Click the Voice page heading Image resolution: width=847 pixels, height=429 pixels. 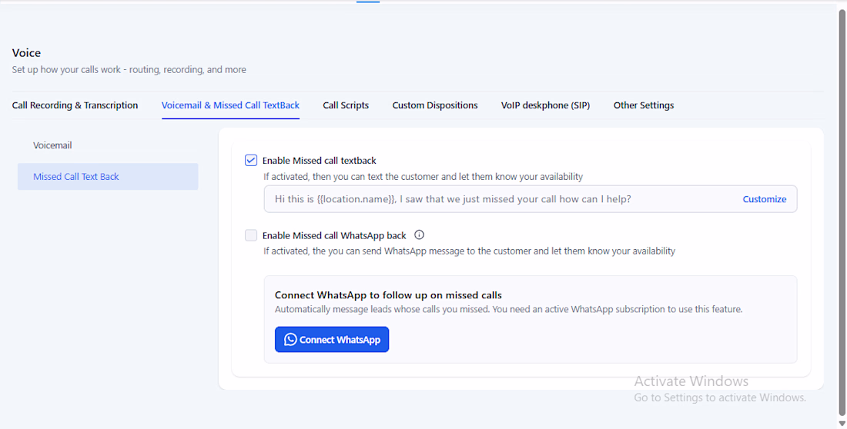pos(26,53)
